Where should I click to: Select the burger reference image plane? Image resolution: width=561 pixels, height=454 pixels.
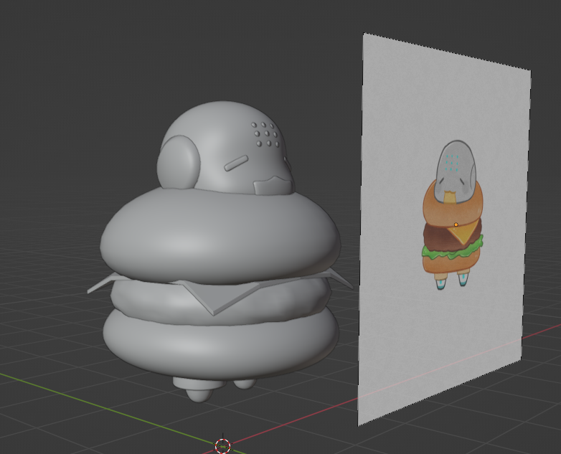click(444, 229)
